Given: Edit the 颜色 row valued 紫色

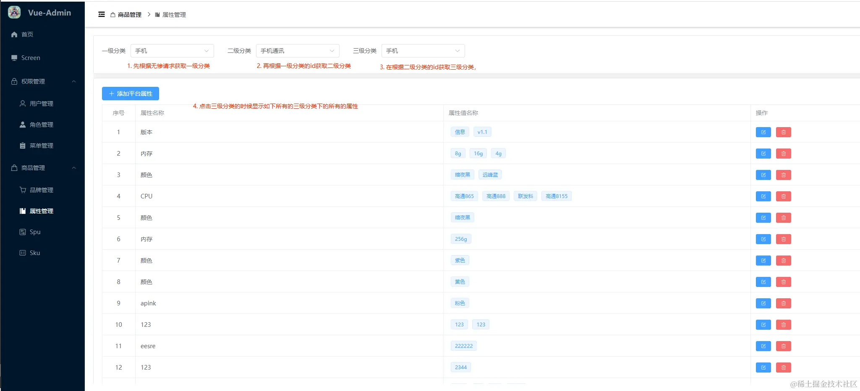Looking at the screenshot, I should [763, 261].
